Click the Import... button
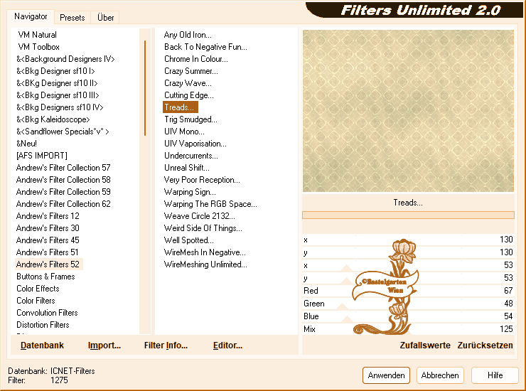 [104, 346]
